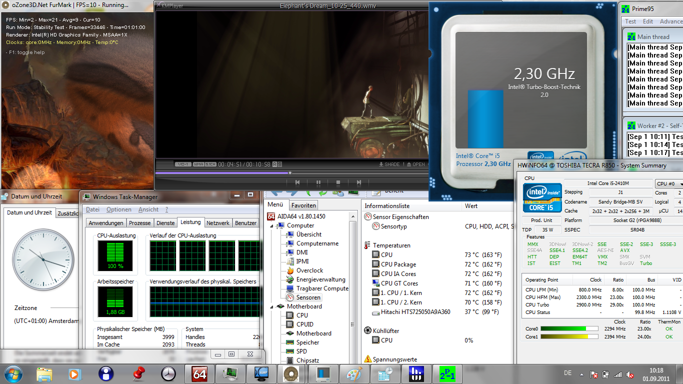Open Advanced menu in Prime95

pyautogui.click(x=671, y=21)
